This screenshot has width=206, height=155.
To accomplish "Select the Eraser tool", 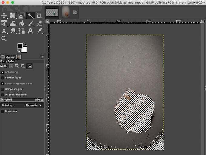I will [39, 23].
